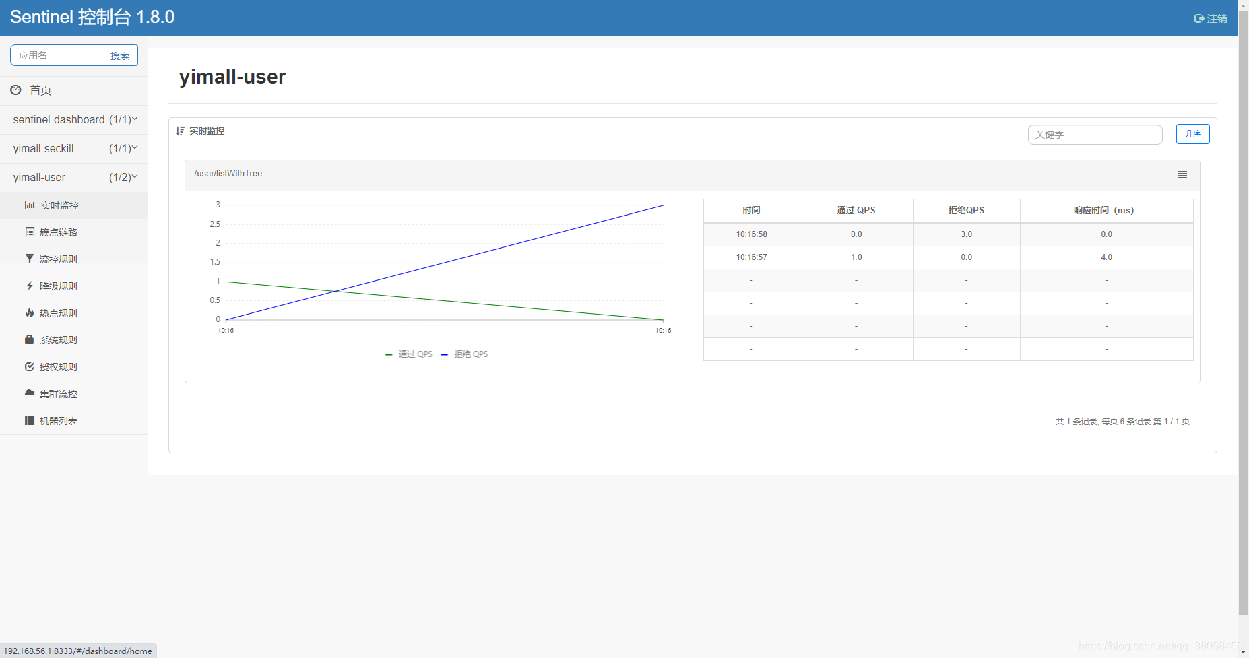Open the hamburger menu on /user/listWithTree panel
Screen dimensions: 1249x658
(1182, 175)
